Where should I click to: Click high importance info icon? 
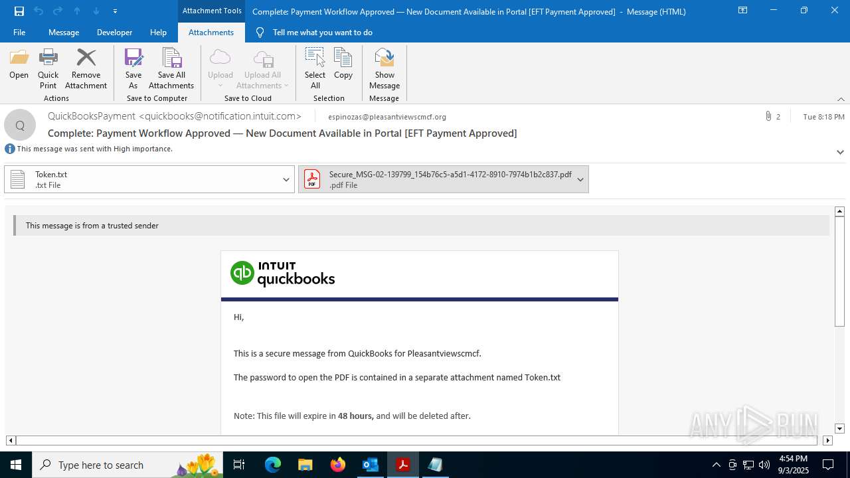[x=10, y=149]
